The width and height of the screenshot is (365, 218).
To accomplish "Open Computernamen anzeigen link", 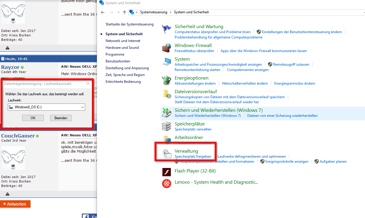I will click(x=248, y=70).
